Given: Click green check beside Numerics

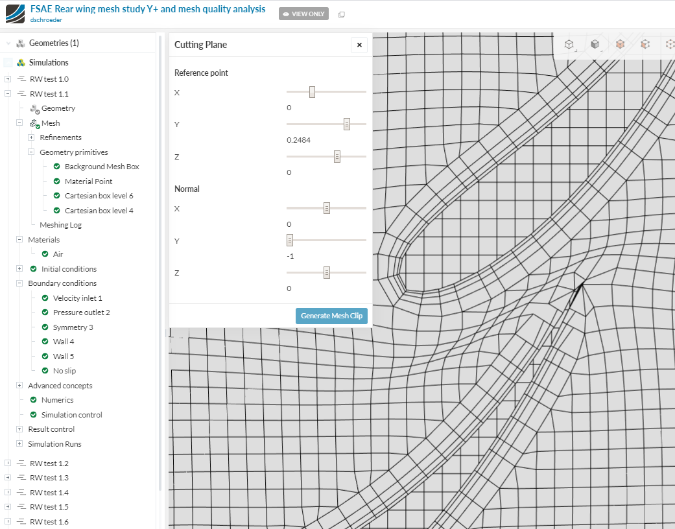Looking at the screenshot, I should 34,400.
